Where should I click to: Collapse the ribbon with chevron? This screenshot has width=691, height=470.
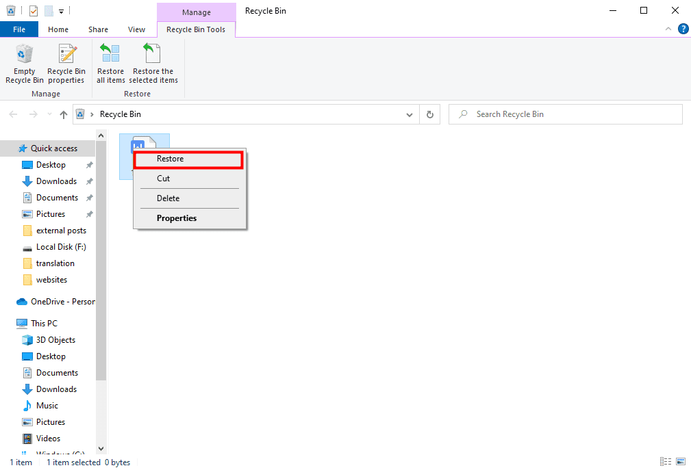click(x=669, y=29)
